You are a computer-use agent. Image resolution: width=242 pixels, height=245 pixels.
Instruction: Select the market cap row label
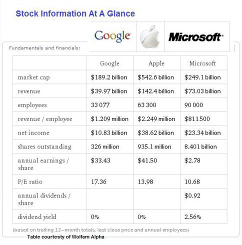[x=34, y=77]
